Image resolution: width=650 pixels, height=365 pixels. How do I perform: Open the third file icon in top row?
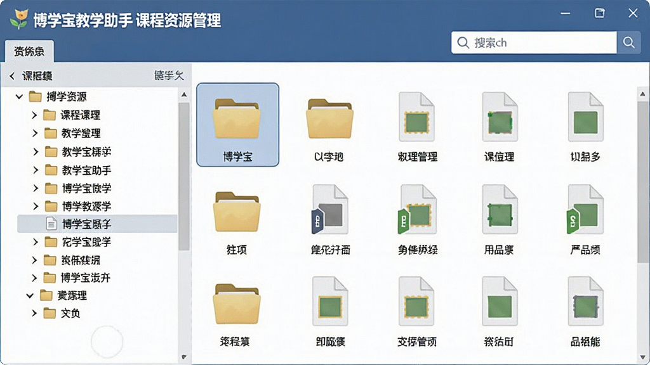click(x=416, y=117)
